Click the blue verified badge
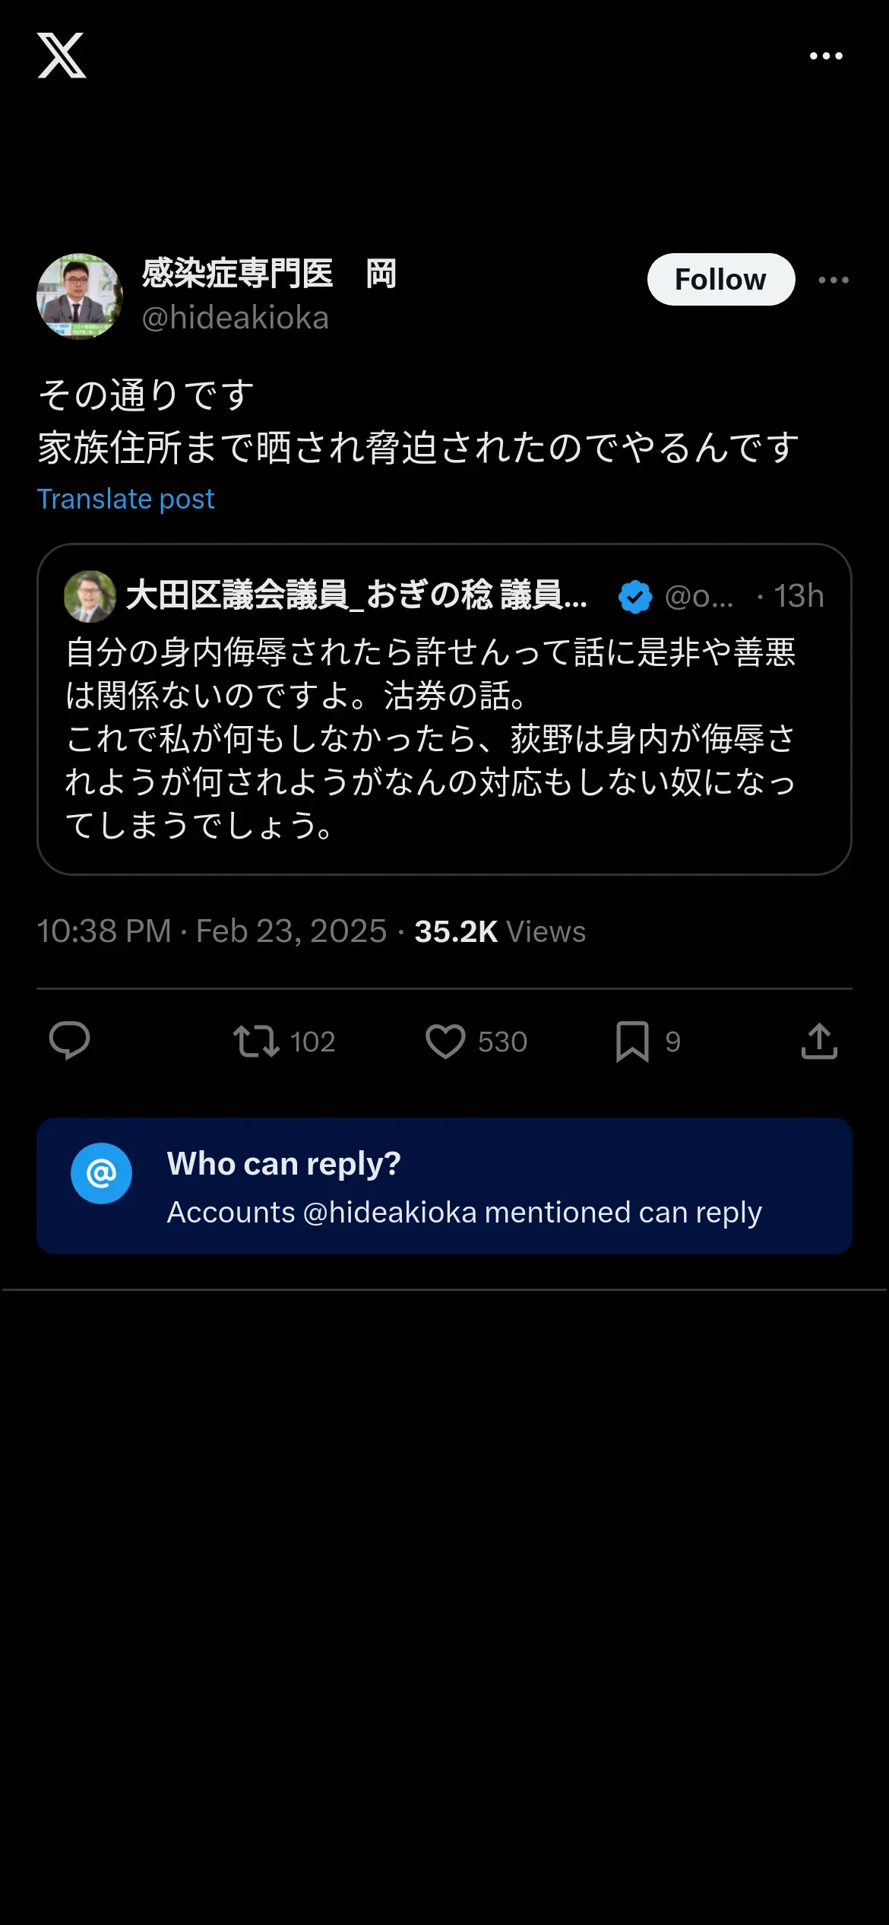The image size is (889, 1925). [x=635, y=596]
